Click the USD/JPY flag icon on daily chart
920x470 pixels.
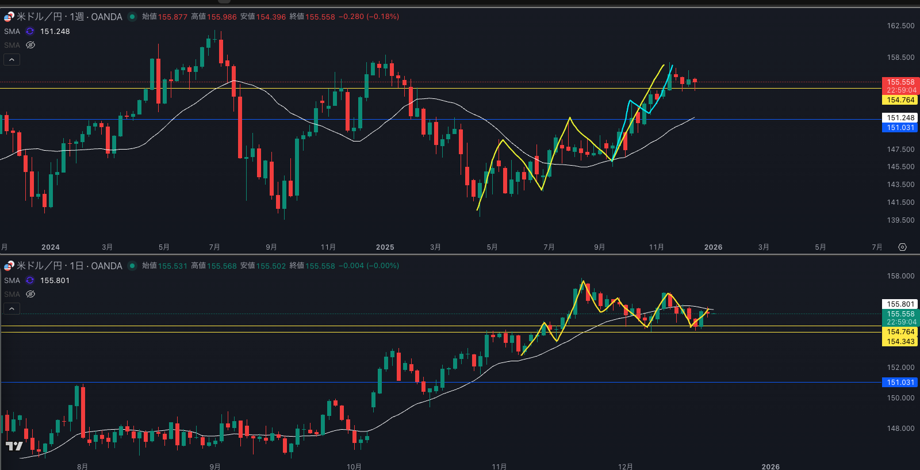[x=9, y=266]
